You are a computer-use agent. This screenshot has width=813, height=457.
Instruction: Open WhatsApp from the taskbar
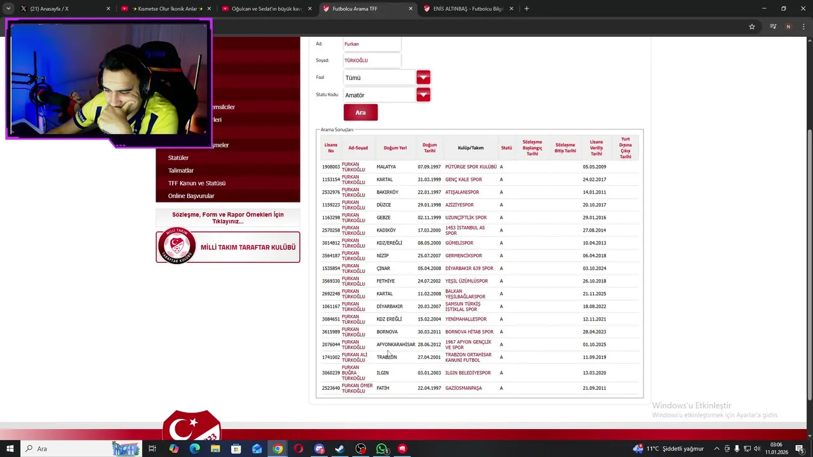pyautogui.click(x=381, y=449)
